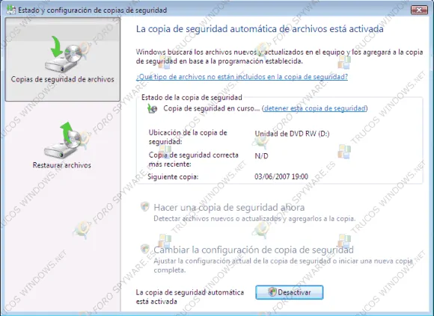Click shield icon beside Hacer una copia
434x316 pixels.
[144, 207]
